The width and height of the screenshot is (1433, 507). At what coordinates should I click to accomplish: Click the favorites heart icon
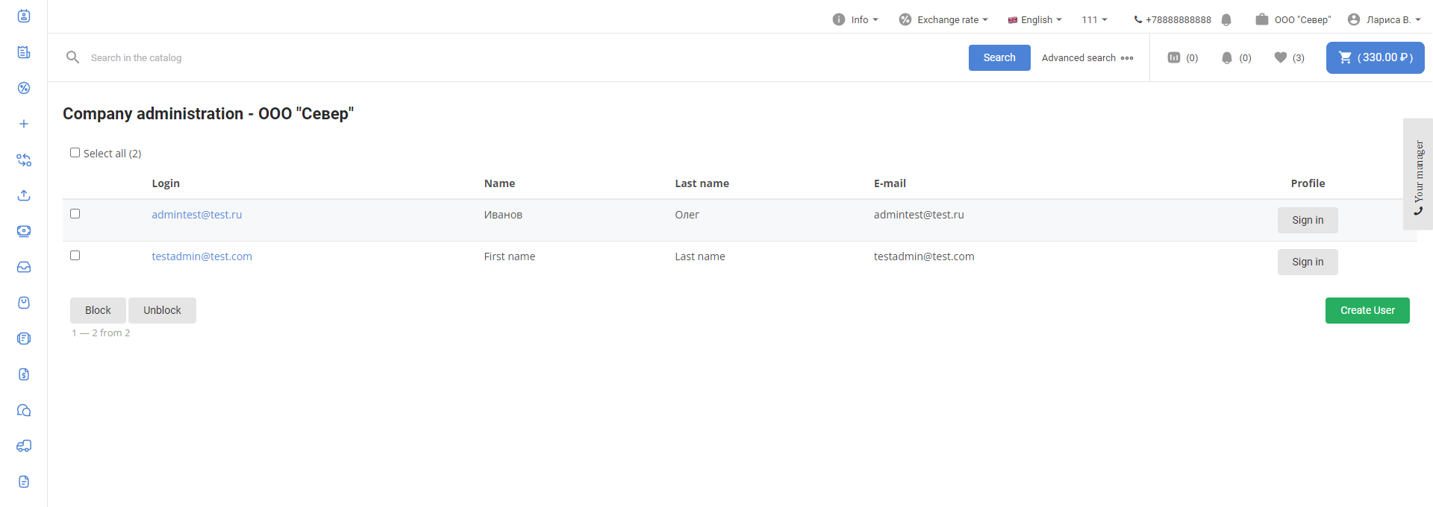click(1281, 57)
